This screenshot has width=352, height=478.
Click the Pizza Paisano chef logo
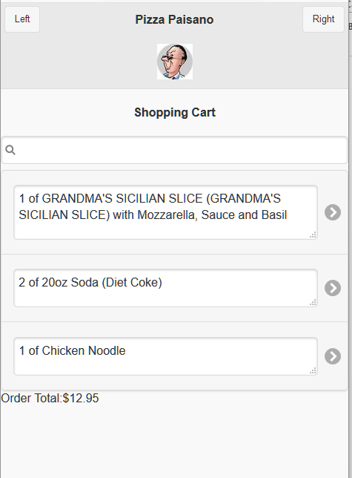click(175, 62)
